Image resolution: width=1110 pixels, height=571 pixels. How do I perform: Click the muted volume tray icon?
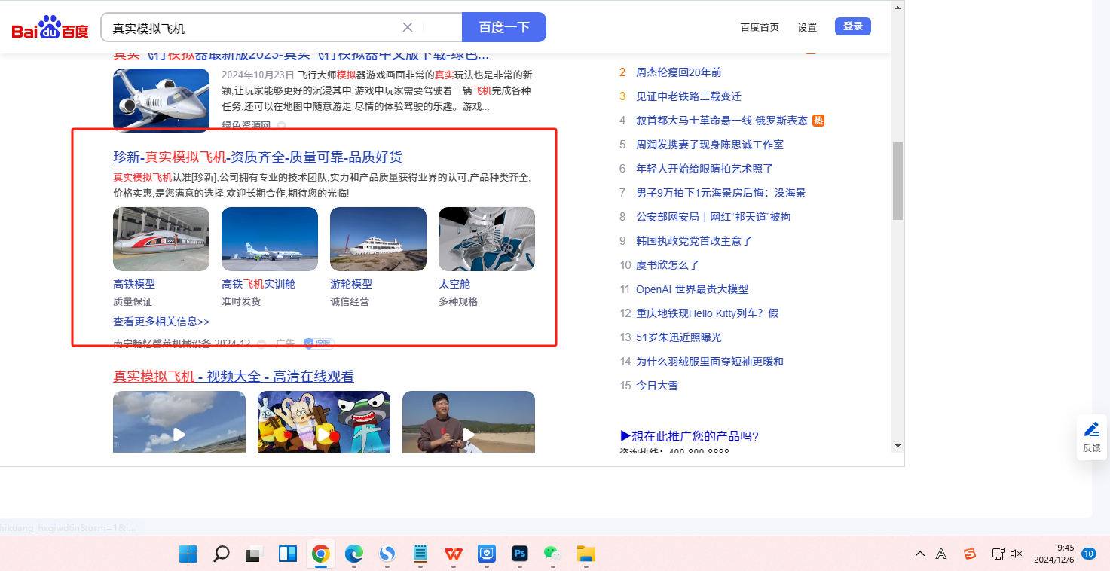tap(1016, 554)
